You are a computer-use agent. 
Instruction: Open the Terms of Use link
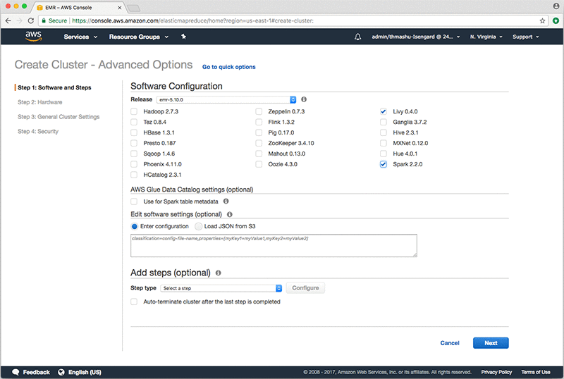(x=536, y=372)
